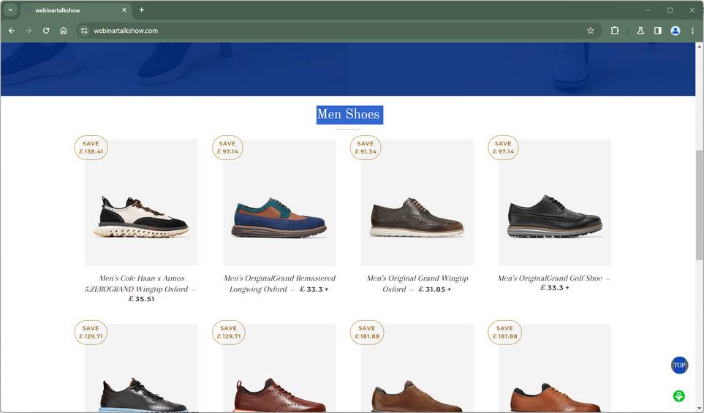Click the scrollbar up arrow
The width and height of the screenshot is (704, 413).
point(699,46)
